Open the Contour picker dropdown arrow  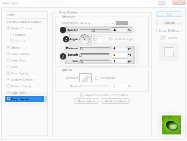click(90, 78)
